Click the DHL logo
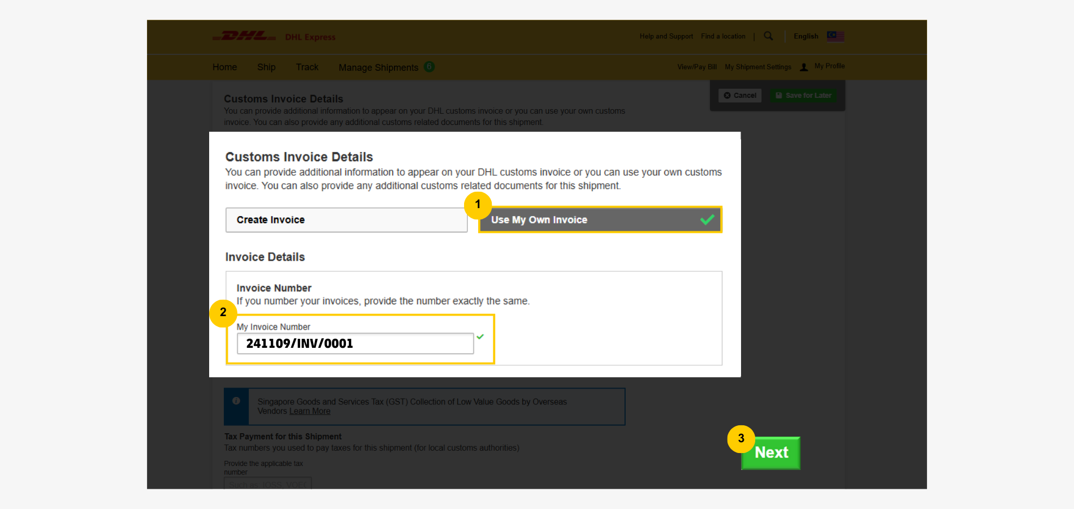1074x509 pixels. point(244,36)
